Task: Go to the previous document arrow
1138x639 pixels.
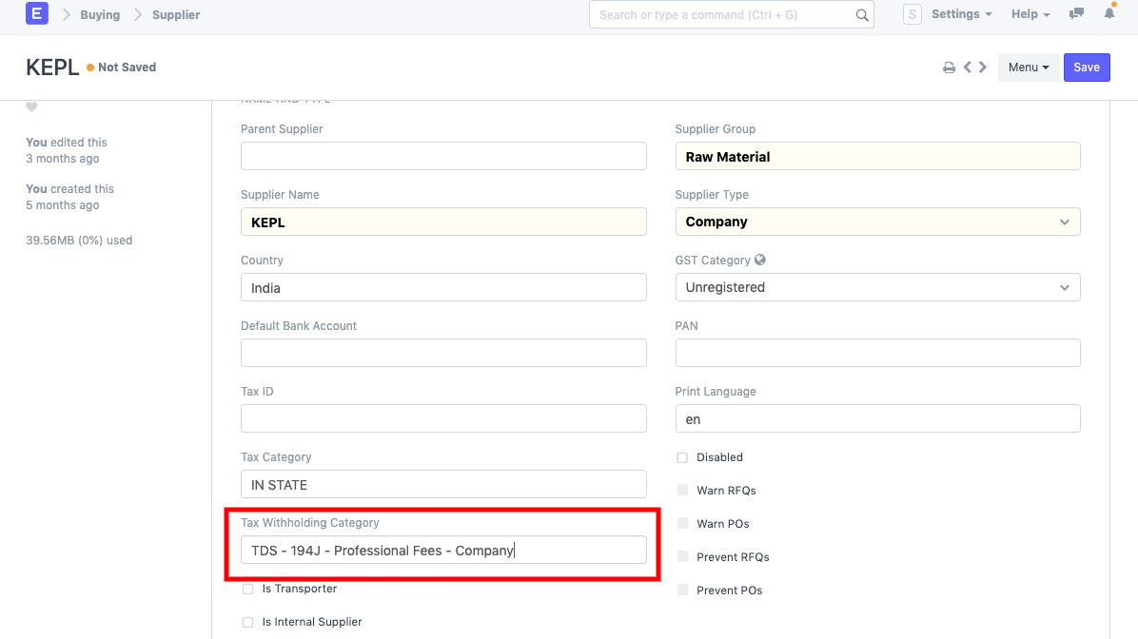Action: (967, 68)
